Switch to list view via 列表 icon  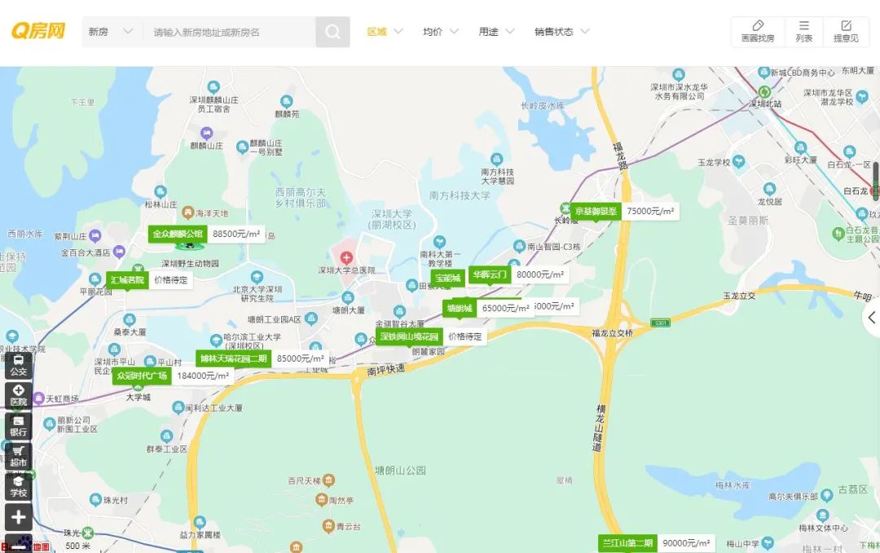[803, 31]
